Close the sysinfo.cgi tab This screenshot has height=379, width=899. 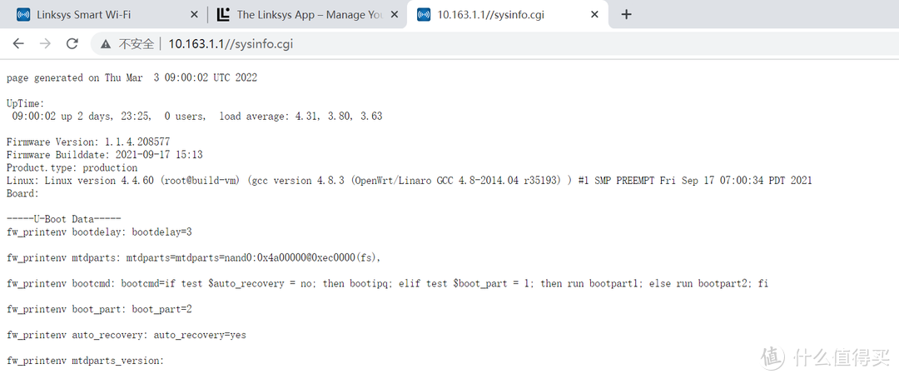[x=595, y=15]
